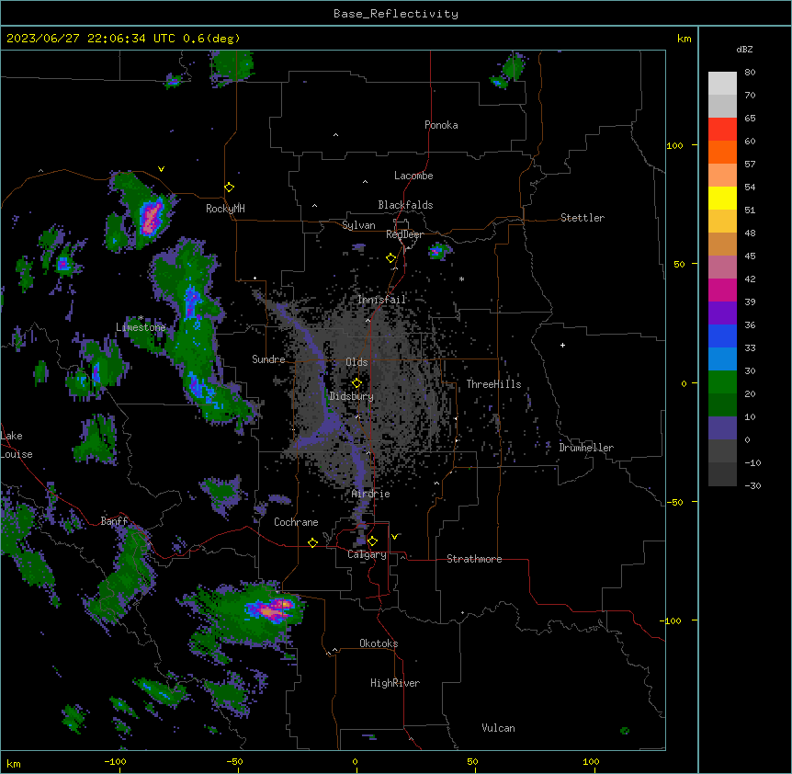
Task: Click the pink storm core west of RockyMH
Action: pyautogui.click(x=151, y=217)
